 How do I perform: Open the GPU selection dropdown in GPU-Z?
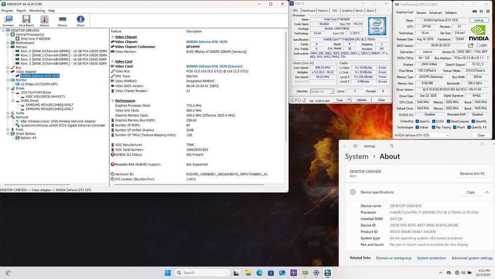[x=421, y=135]
